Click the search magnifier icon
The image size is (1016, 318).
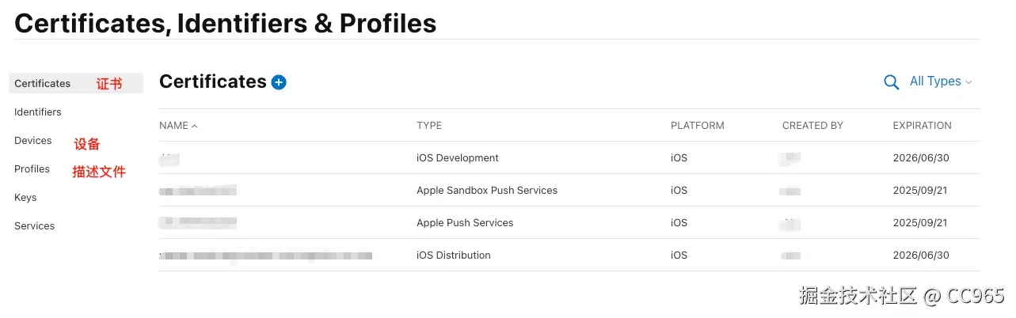pos(891,82)
